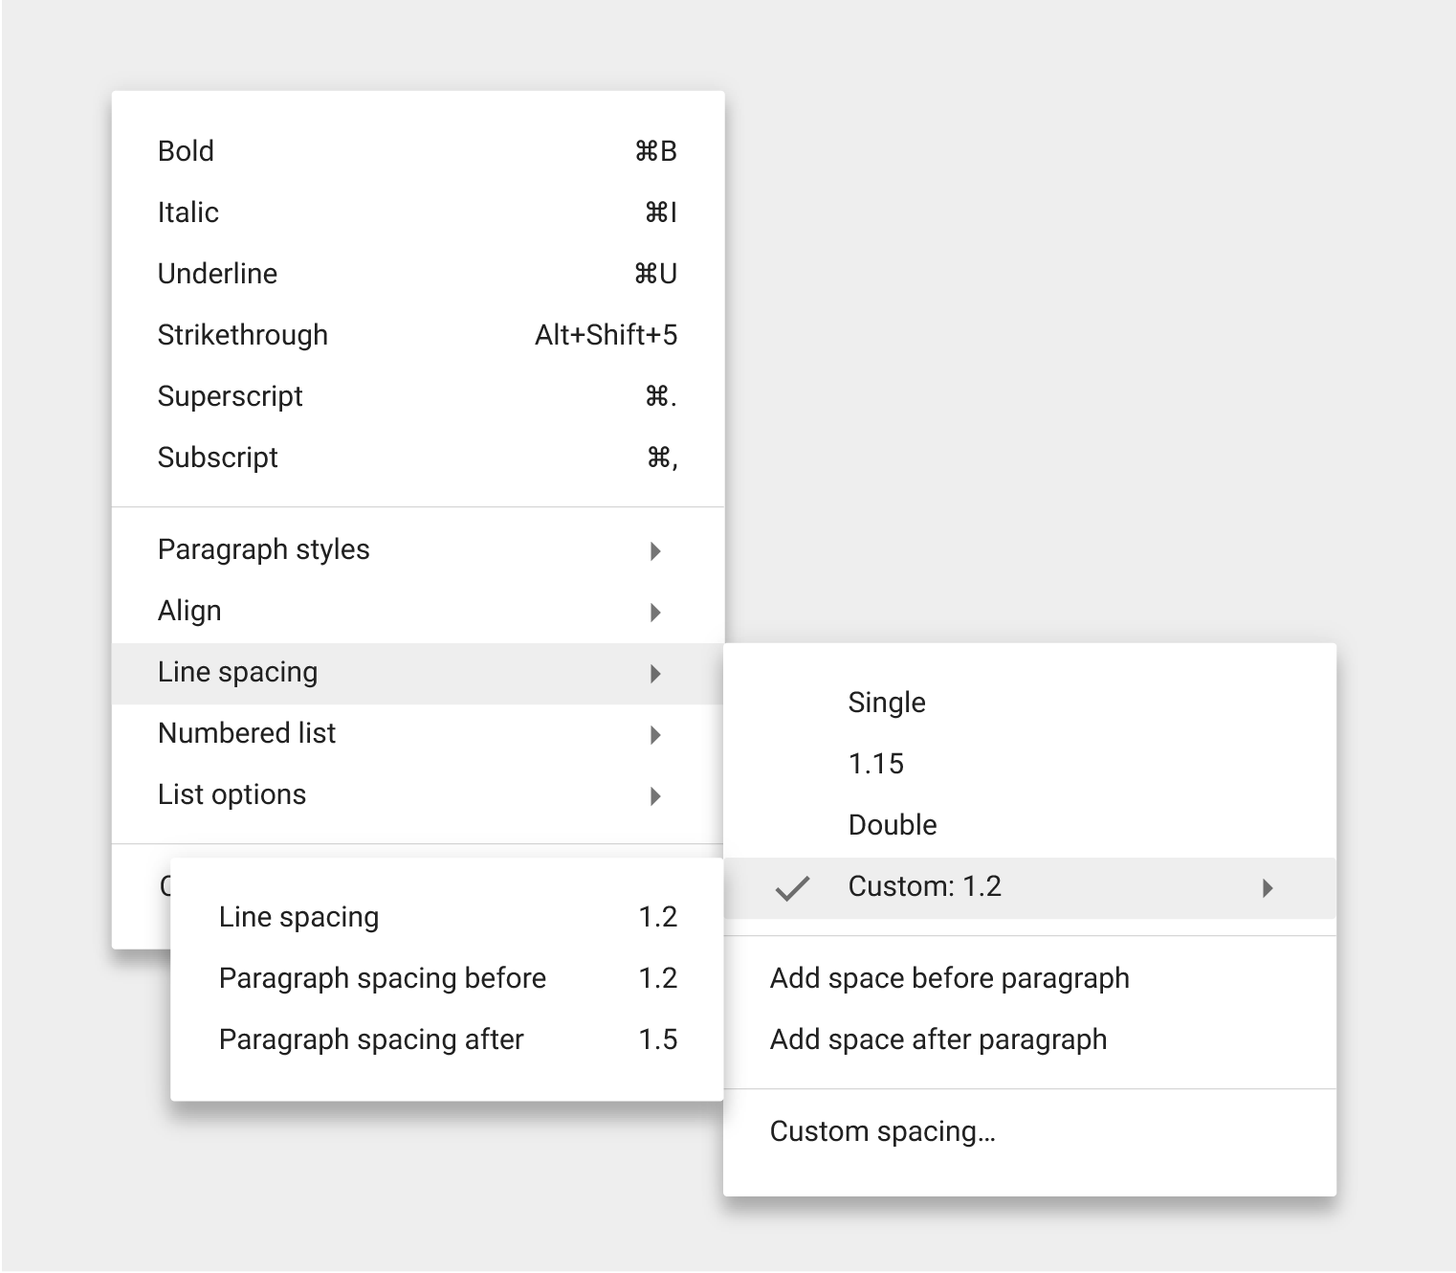Expand Paragraph styles submenu arrow

655,550
